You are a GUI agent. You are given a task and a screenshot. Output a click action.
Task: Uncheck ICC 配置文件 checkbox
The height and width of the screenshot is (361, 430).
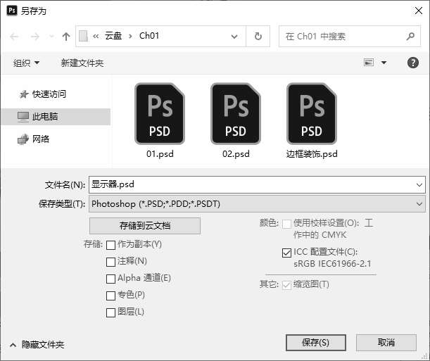(x=287, y=253)
